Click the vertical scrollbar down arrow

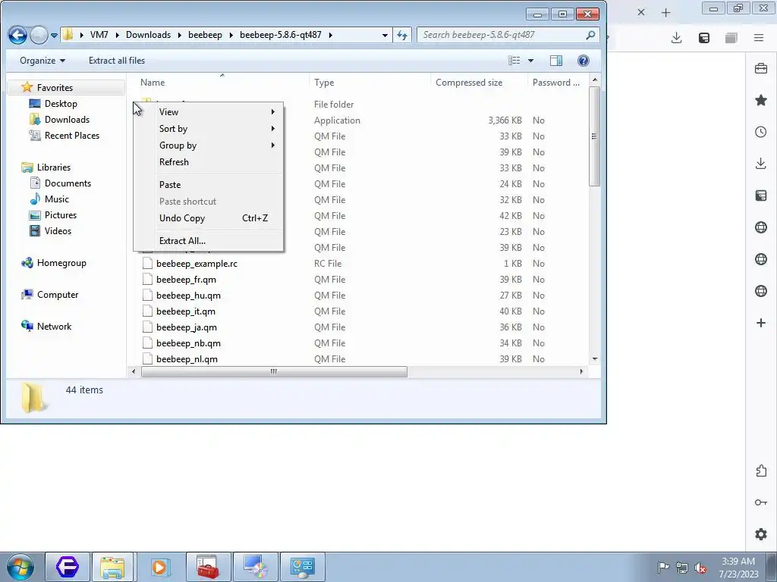click(595, 359)
